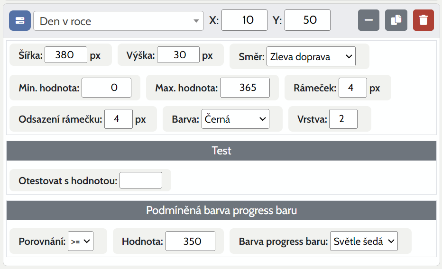This screenshot has height=269, width=442.
Task: Focus the Šířka width field
Action: [x=66, y=55]
